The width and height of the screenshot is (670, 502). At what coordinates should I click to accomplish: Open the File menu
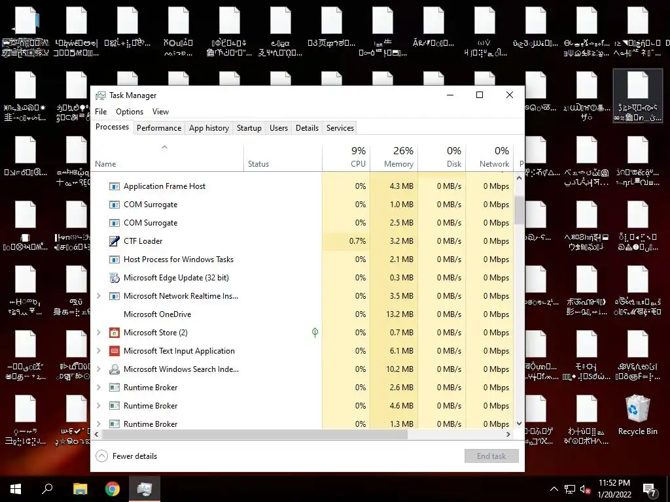pyautogui.click(x=101, y=112)
